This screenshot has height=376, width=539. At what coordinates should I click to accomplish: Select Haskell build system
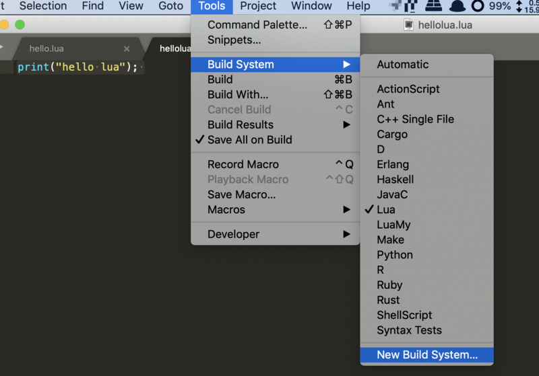pyautogui.click(x=426, y=180)
